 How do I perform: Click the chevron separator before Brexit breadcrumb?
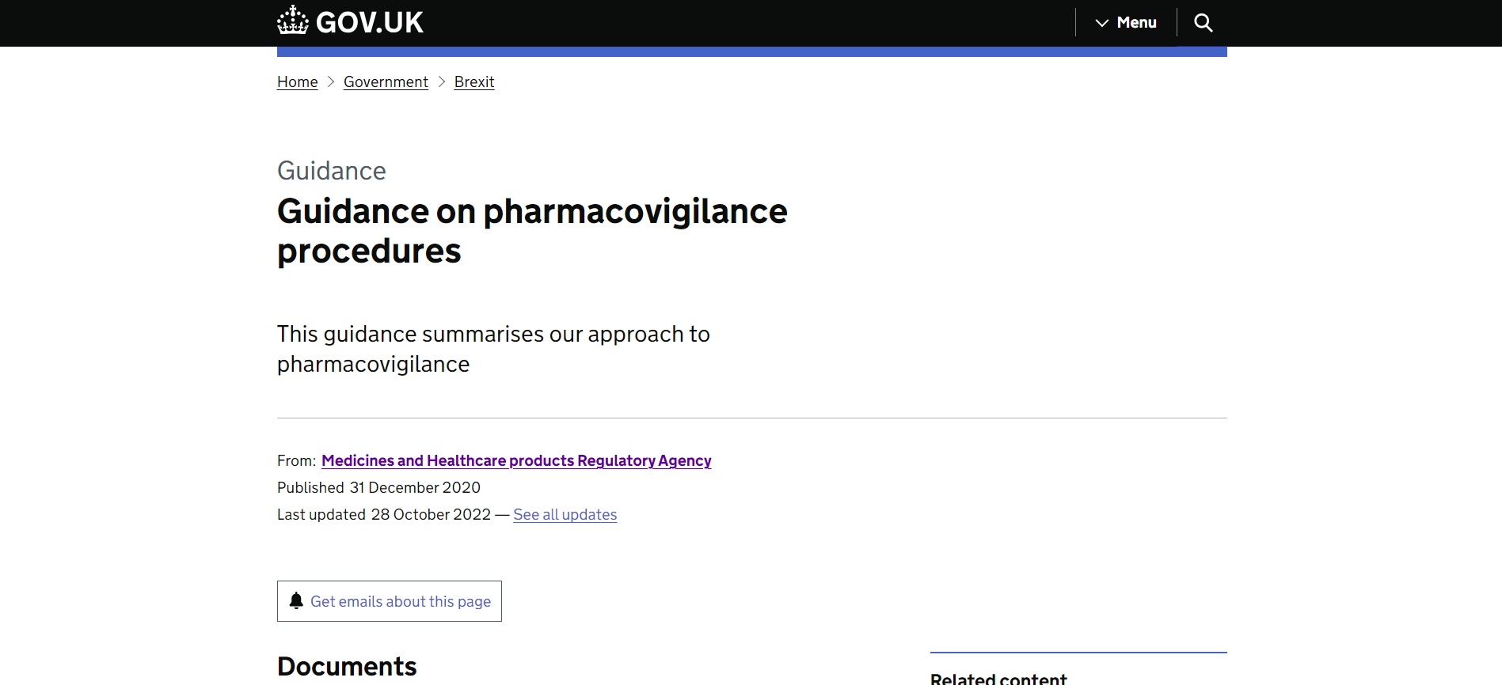click(x=442, y=82)
